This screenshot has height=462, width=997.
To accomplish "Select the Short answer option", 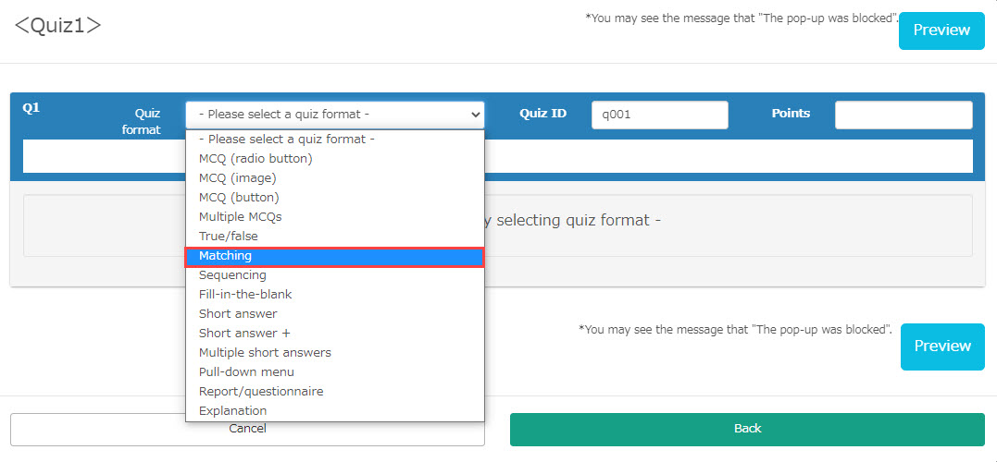I will [334, 314].
